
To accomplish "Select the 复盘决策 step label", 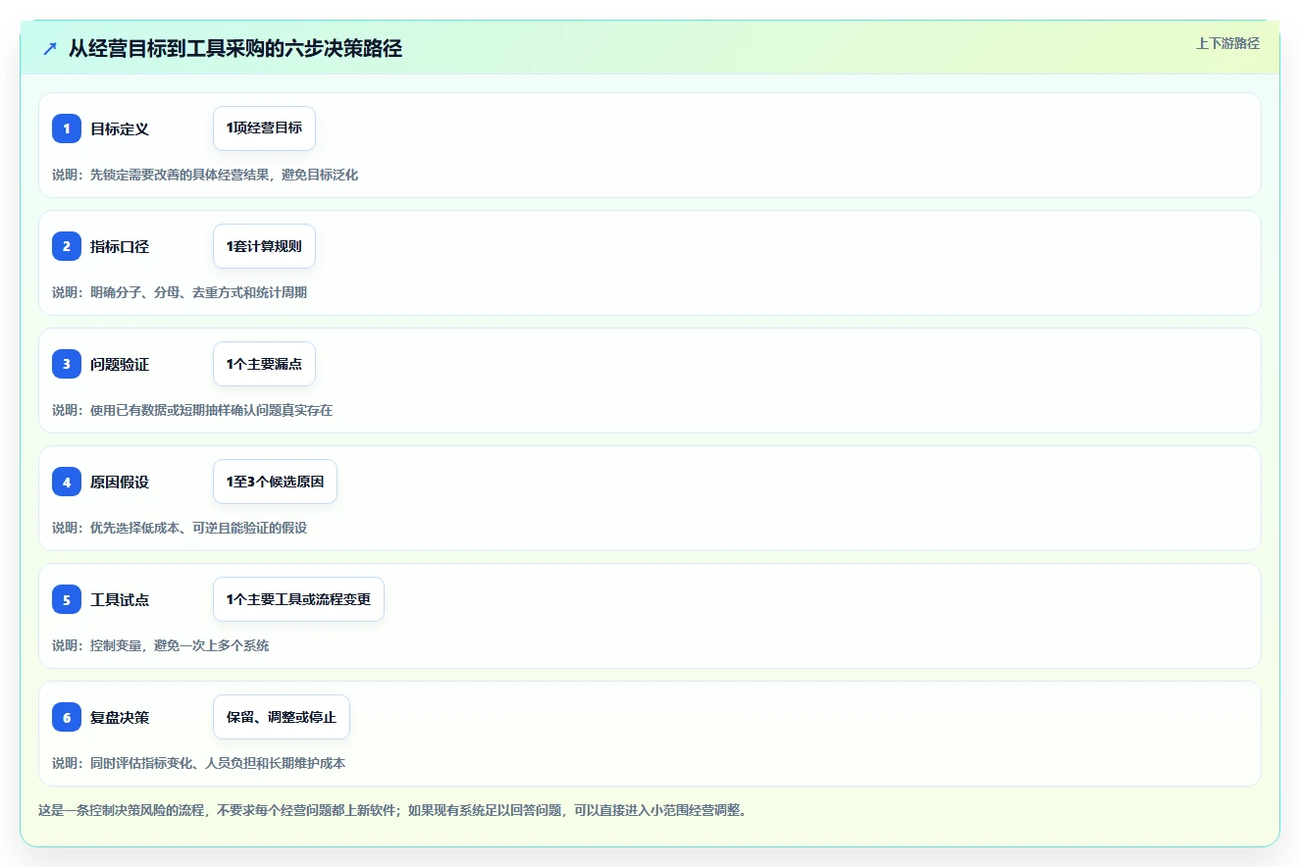I will (x=120, y=717).
